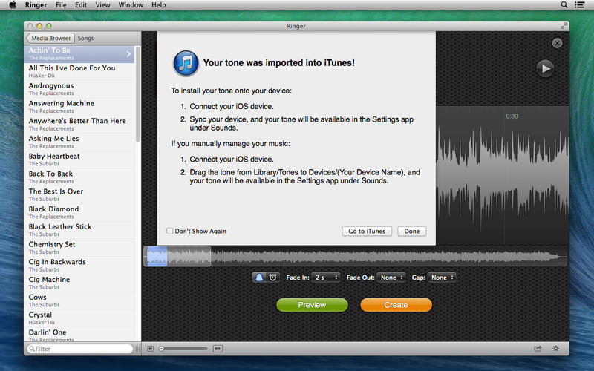Open Spotlight search in menu bar
Viewport: 594px width, 371px height.
tap(564, 5)
